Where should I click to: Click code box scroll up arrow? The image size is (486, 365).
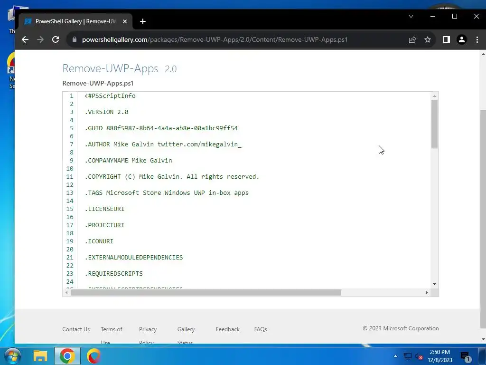434,96
